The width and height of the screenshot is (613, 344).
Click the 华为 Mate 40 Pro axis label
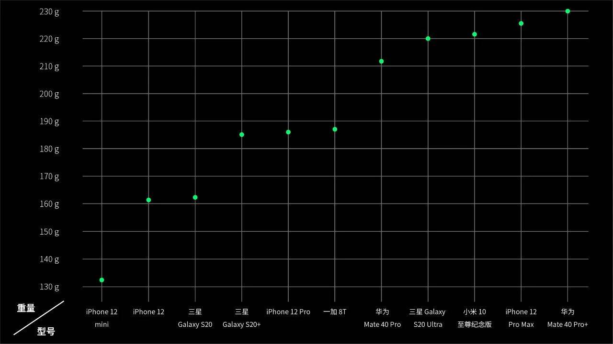(x=382, y=318)
